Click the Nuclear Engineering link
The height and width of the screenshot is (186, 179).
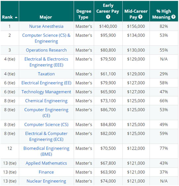coord(46,181)
